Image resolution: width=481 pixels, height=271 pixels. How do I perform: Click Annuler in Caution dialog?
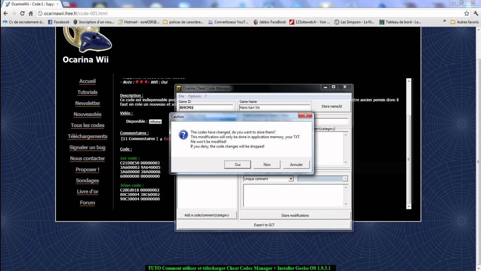click(x=296, y=164)
